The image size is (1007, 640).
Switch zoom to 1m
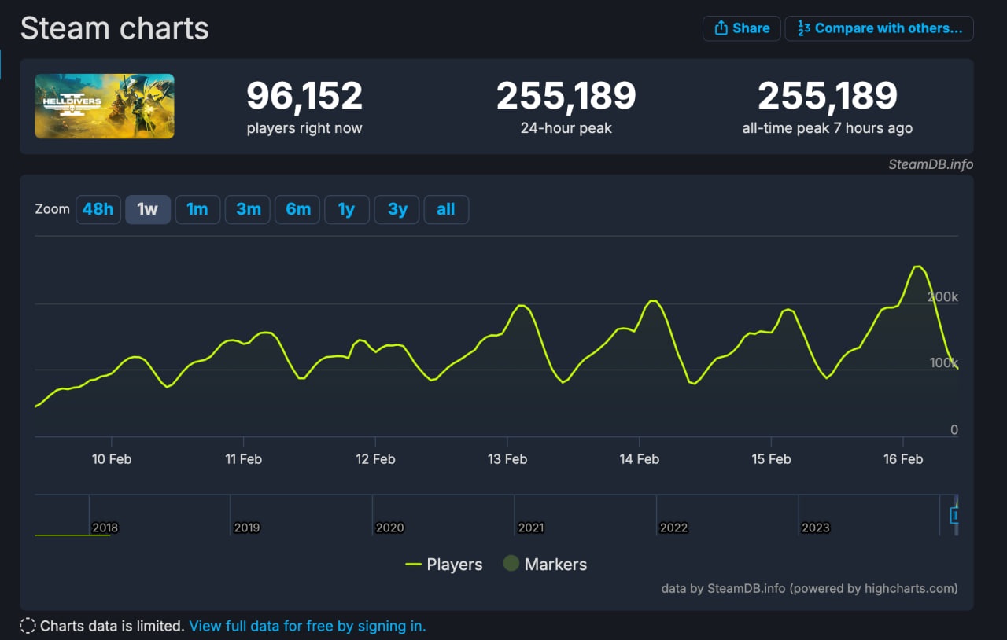point(197,209)
